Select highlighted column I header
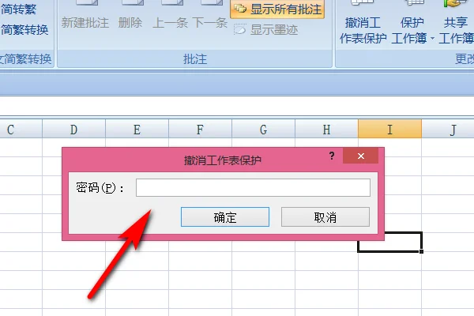The height and width of the screenshot is (316, 474). pyautogui.click(x=390, y=130)
